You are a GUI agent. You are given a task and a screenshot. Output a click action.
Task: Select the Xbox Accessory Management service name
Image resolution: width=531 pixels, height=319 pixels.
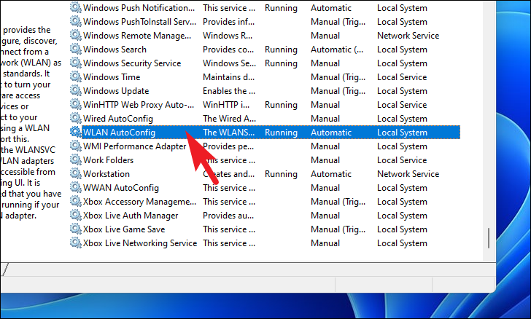point(139,202)
